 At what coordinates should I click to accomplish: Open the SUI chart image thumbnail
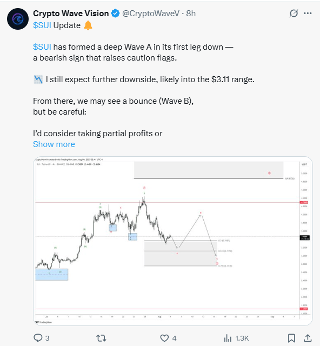[x=173, y=241]
